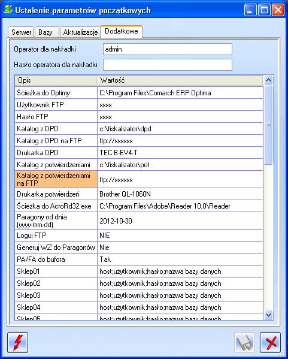
Task: Click the vertical scrollbar thumb
Action: coord(268,125)
